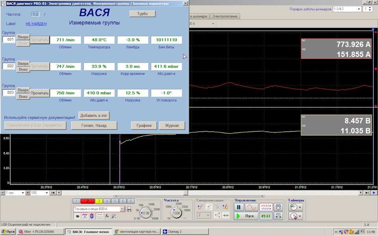Click the monitor icon next to the sensor field

(130, 209)
